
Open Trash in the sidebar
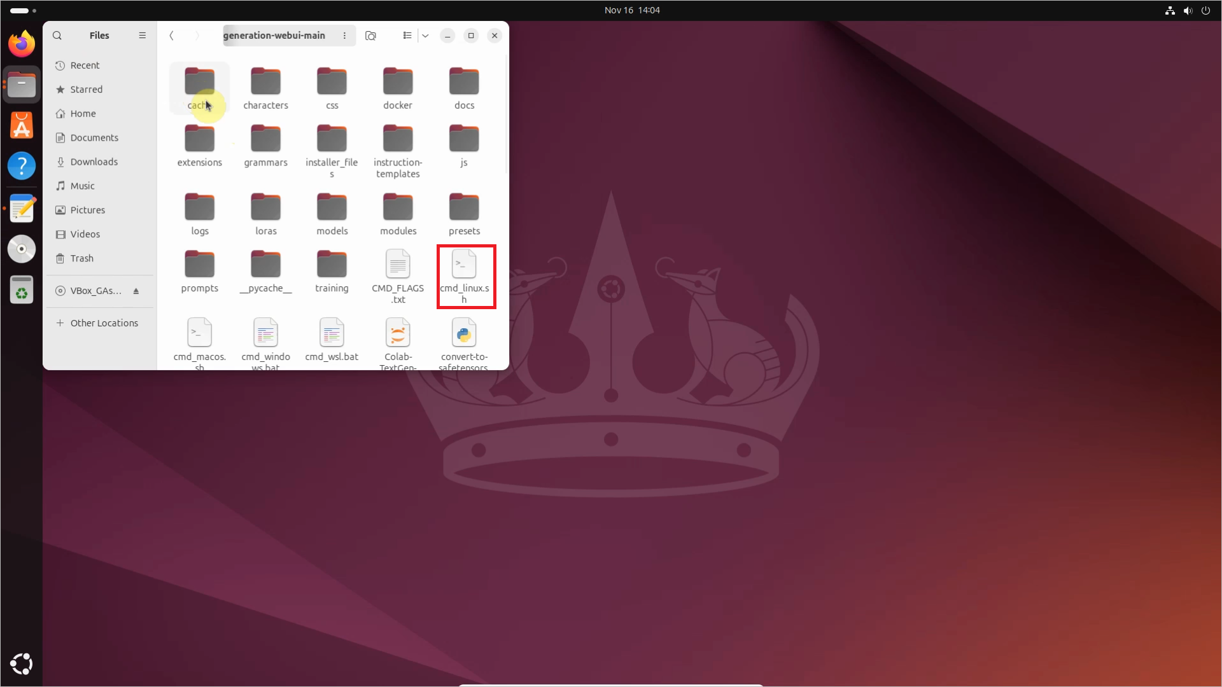click(x=100, y=259)
